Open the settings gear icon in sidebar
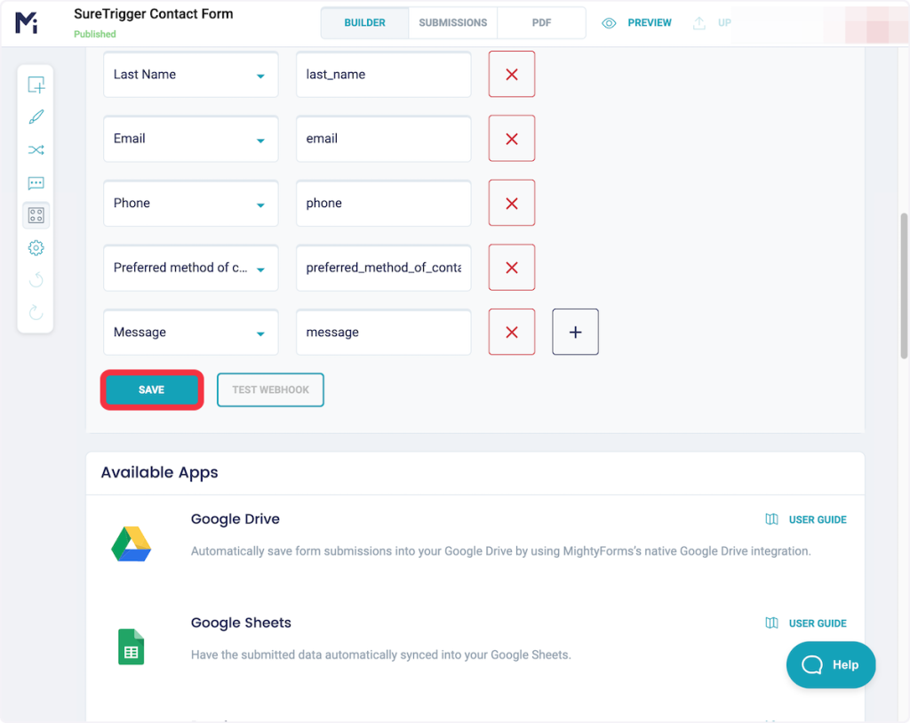 pos(36,248)
